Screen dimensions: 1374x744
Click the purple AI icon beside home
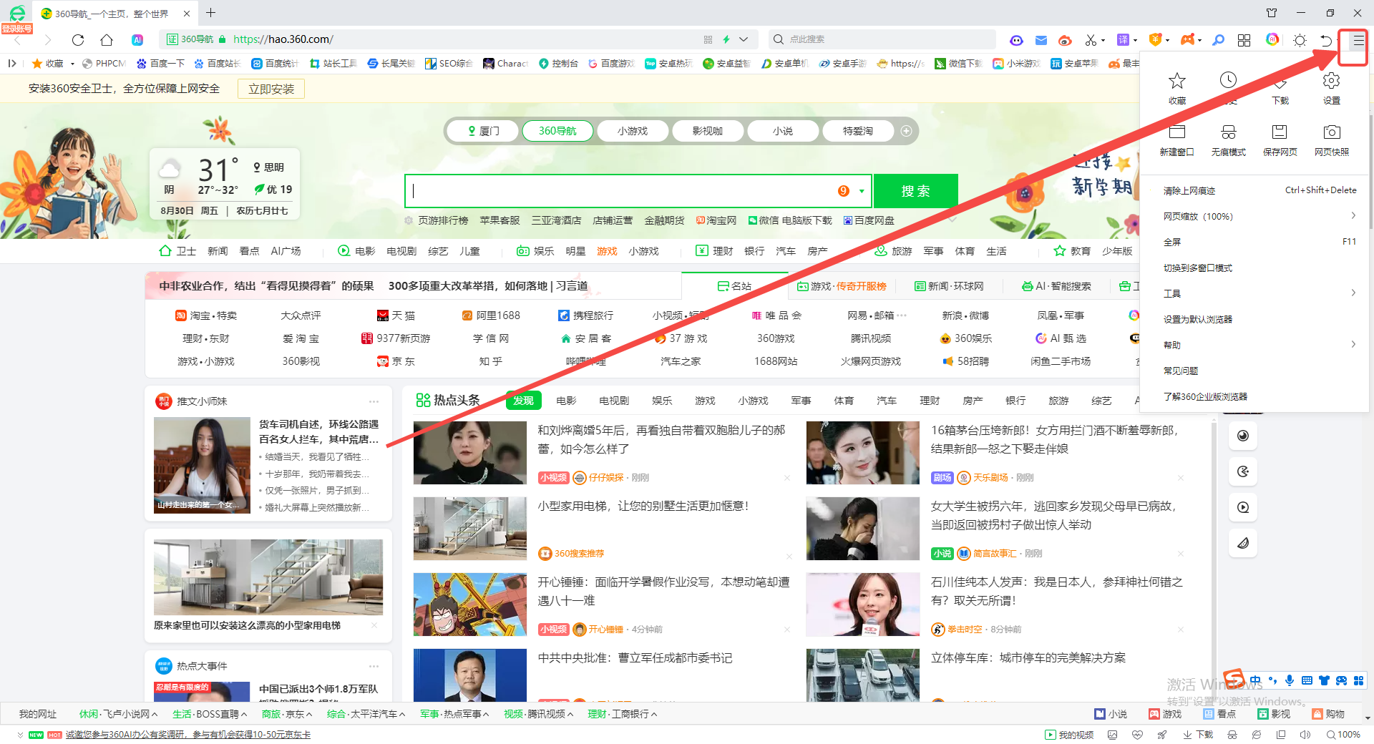pyautogui.click(x=137, y=39)
